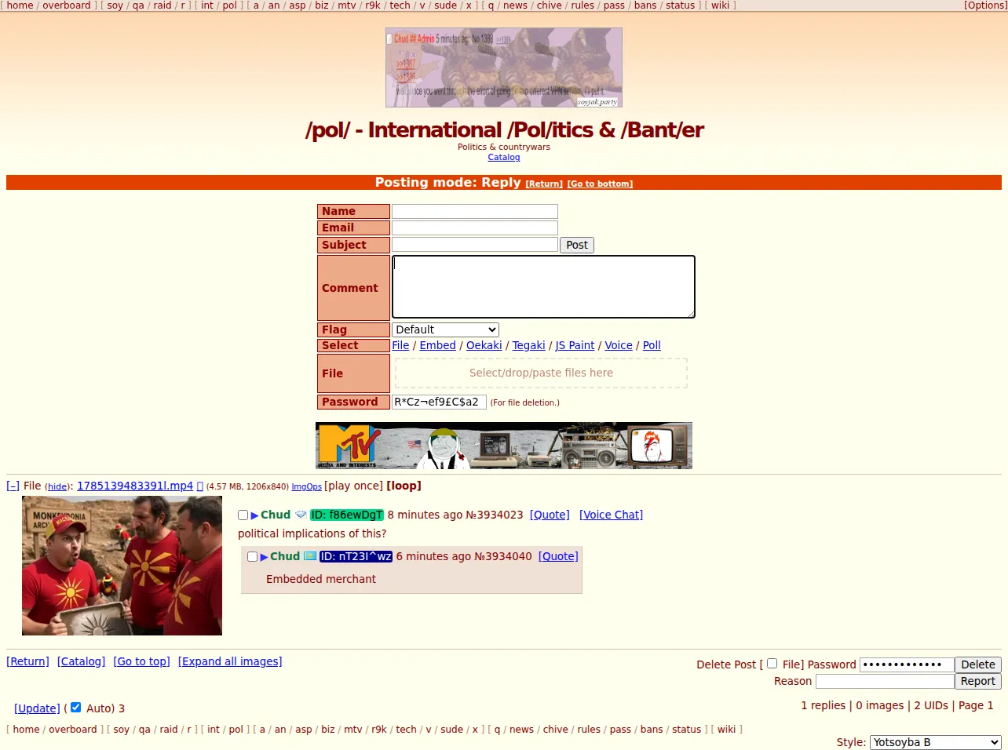
Task: Quote post 3934023
Action: 550,515
